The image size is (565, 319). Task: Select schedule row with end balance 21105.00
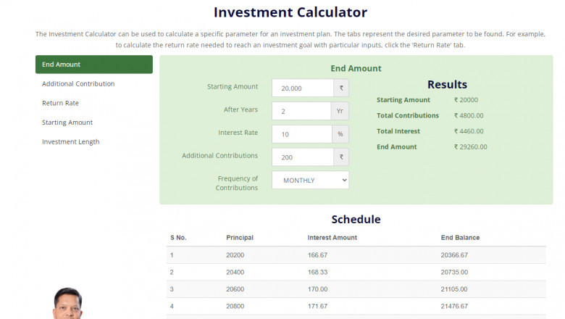(x=356, y=289)
